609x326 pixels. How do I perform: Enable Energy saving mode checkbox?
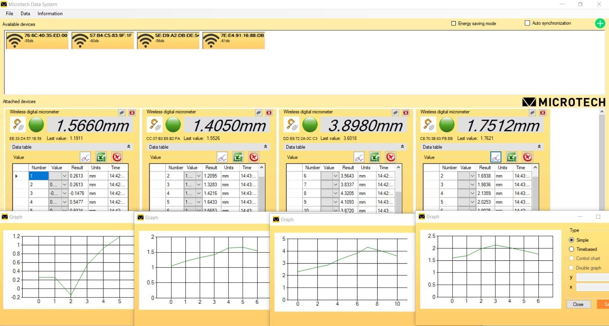click(x=453, y=23)
